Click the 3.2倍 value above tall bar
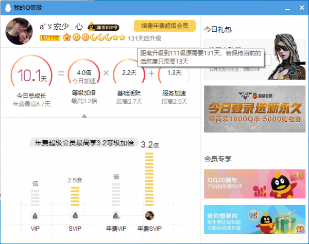Screen dimensions: 309x244 150,145
